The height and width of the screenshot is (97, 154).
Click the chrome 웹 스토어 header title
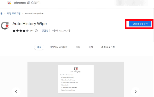pyautogui.click(x=27, y=3)
